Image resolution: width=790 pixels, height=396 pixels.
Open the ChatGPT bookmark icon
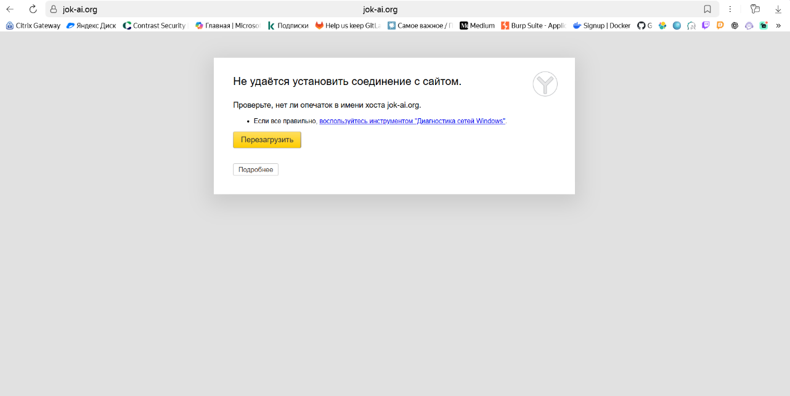coord(735,26)
